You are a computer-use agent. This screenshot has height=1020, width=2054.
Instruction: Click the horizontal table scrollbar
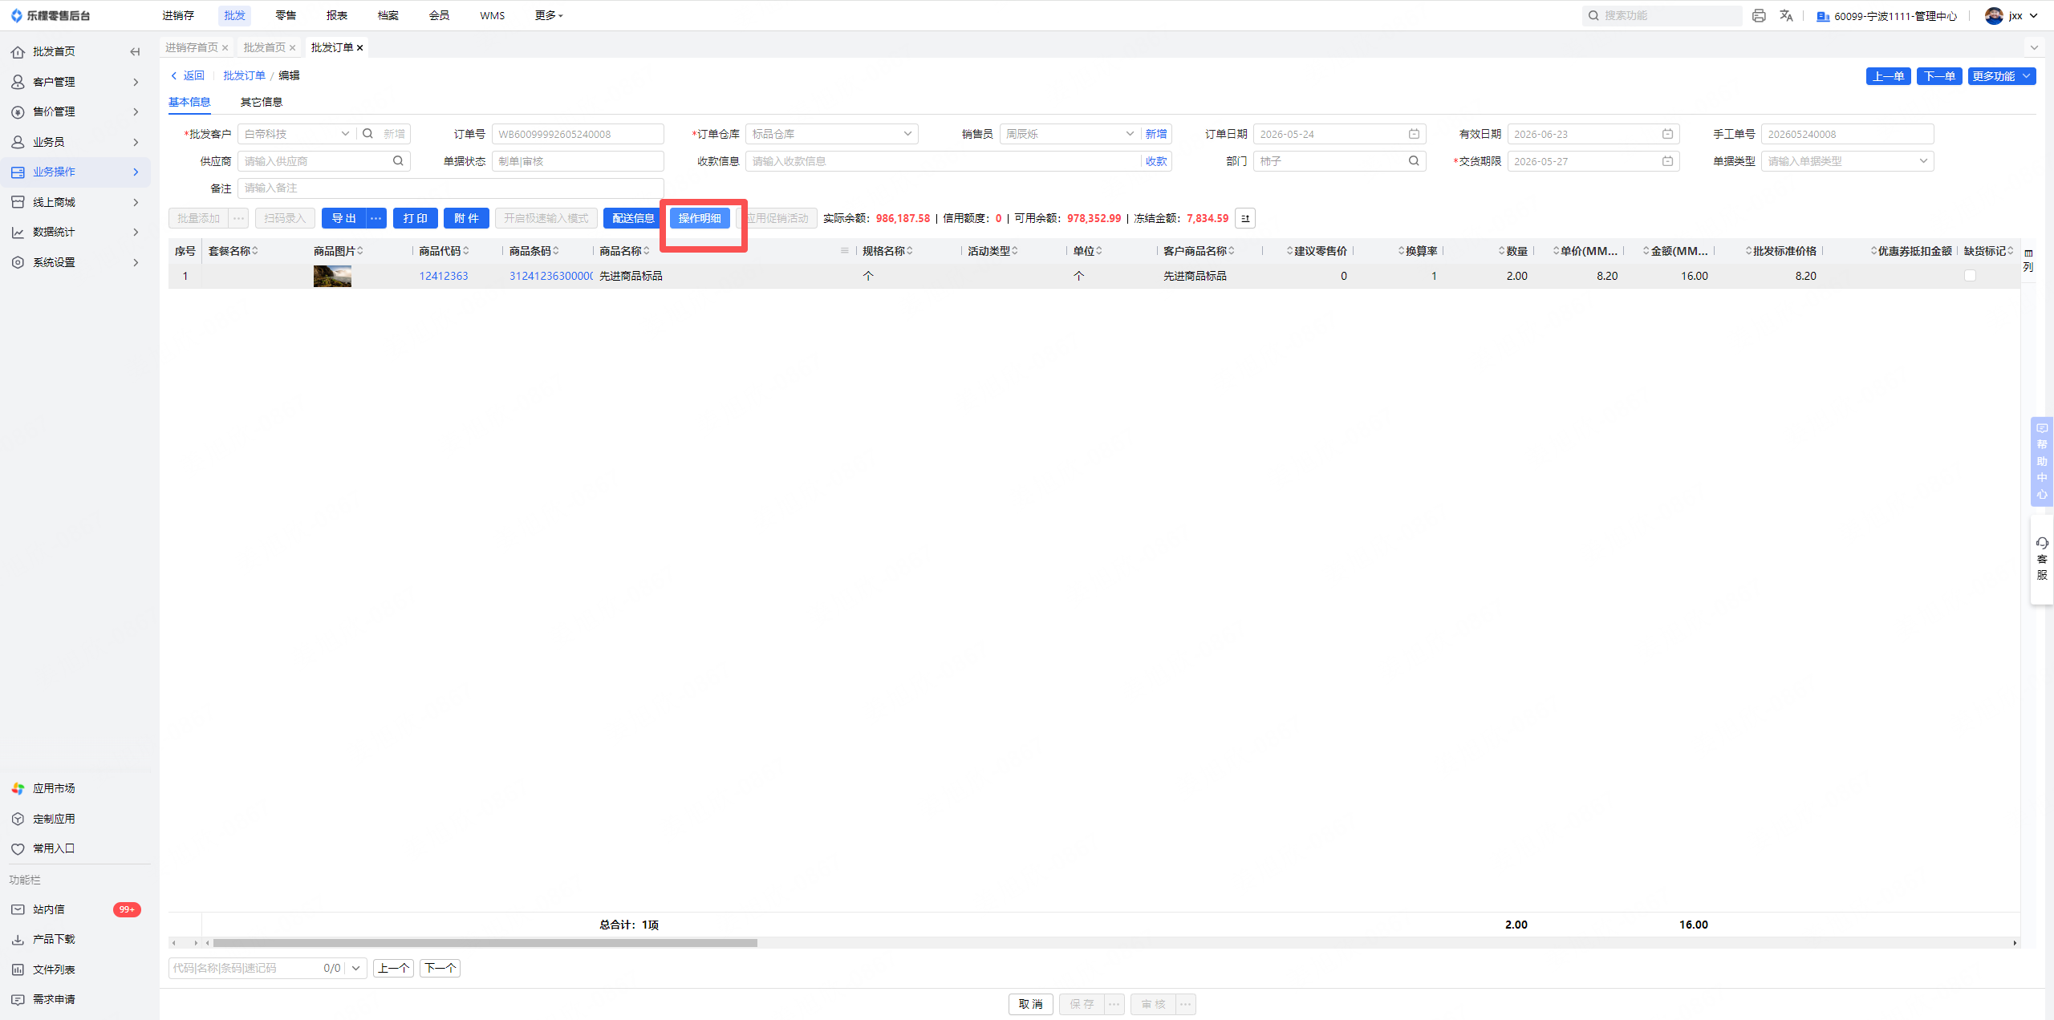(x=485, y=943)
